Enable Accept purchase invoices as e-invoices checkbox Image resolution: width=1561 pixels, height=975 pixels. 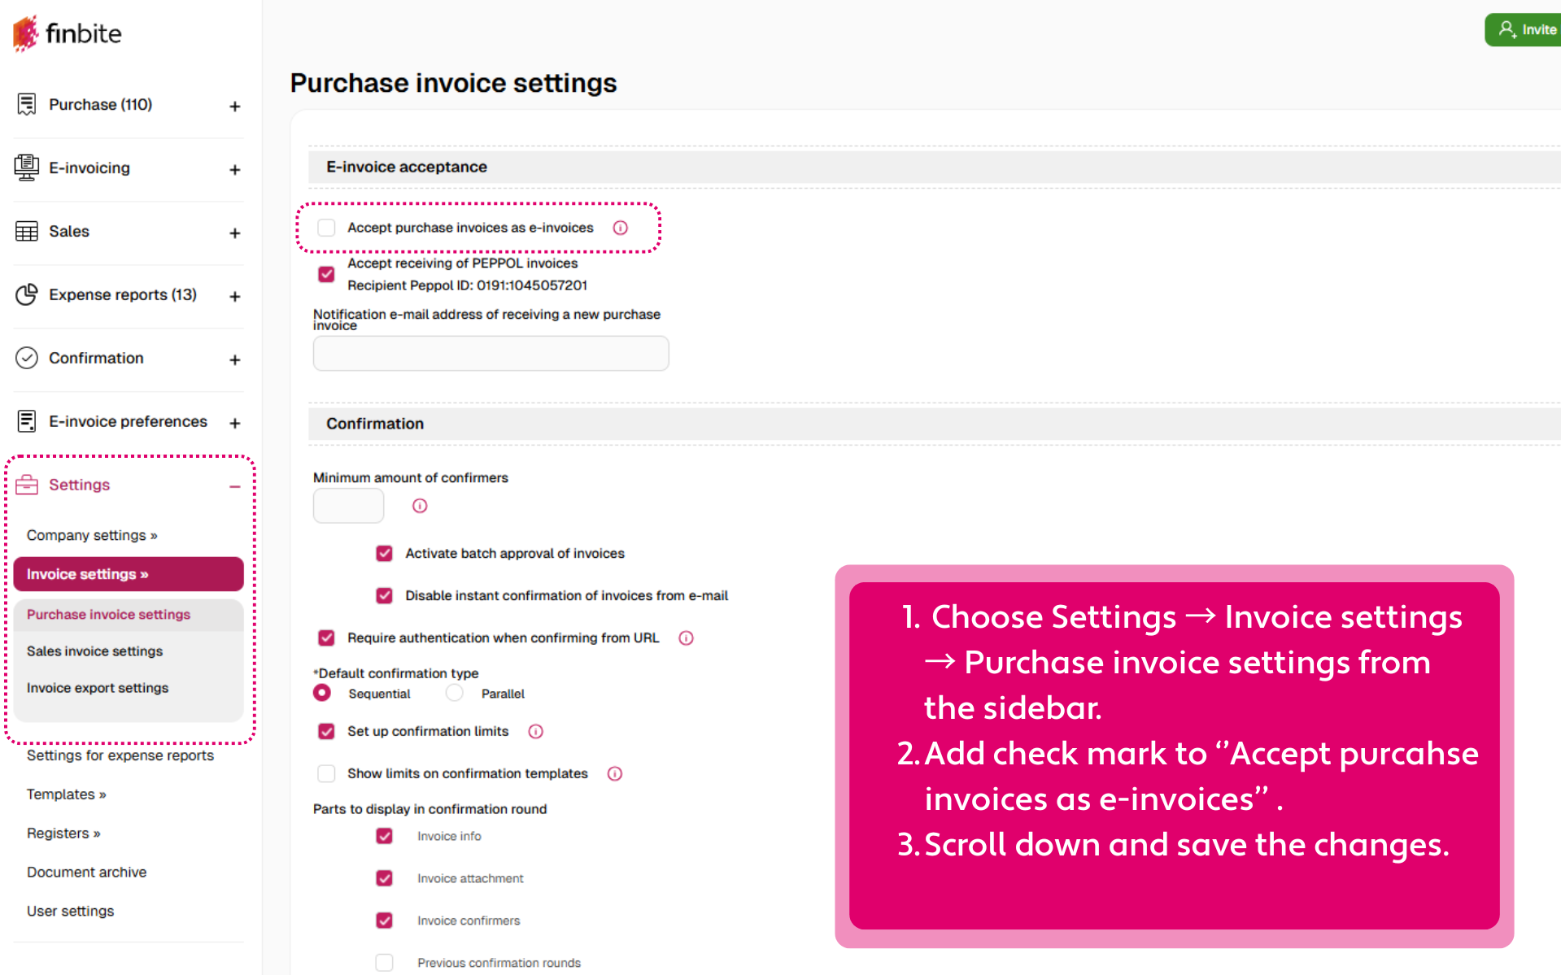(326, 228)
